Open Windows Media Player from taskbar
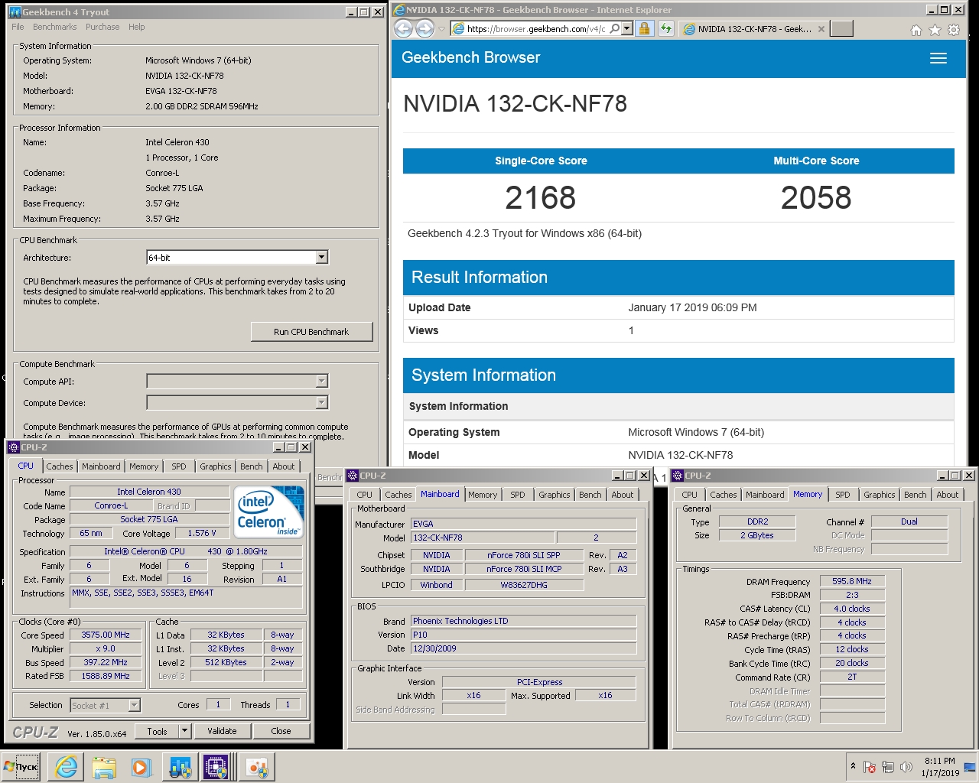The image size is (979, 783). 141,767
